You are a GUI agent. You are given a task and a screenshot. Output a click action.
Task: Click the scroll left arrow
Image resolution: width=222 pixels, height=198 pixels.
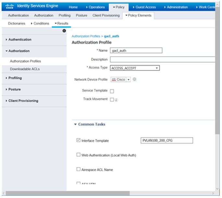4,193
